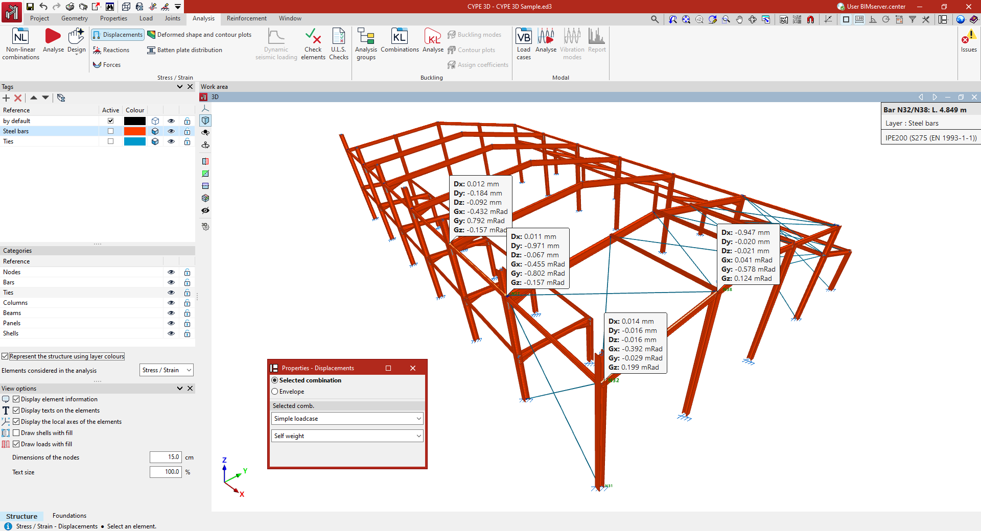Click the Ties blue colour swatch

135,141
